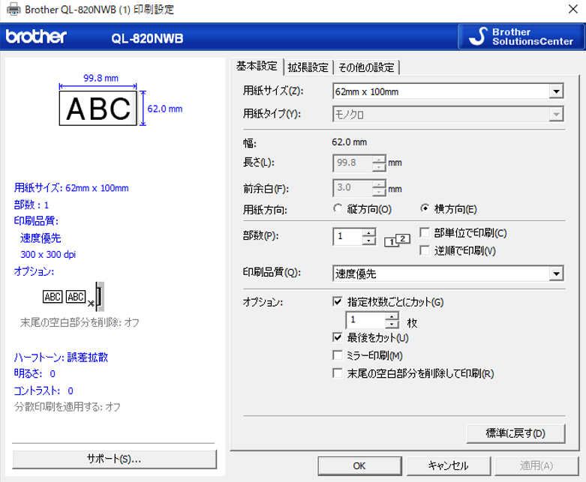
Task: Click the collate pages 1-2 icon
Action: pyautogui.click(x=397, y=240)
